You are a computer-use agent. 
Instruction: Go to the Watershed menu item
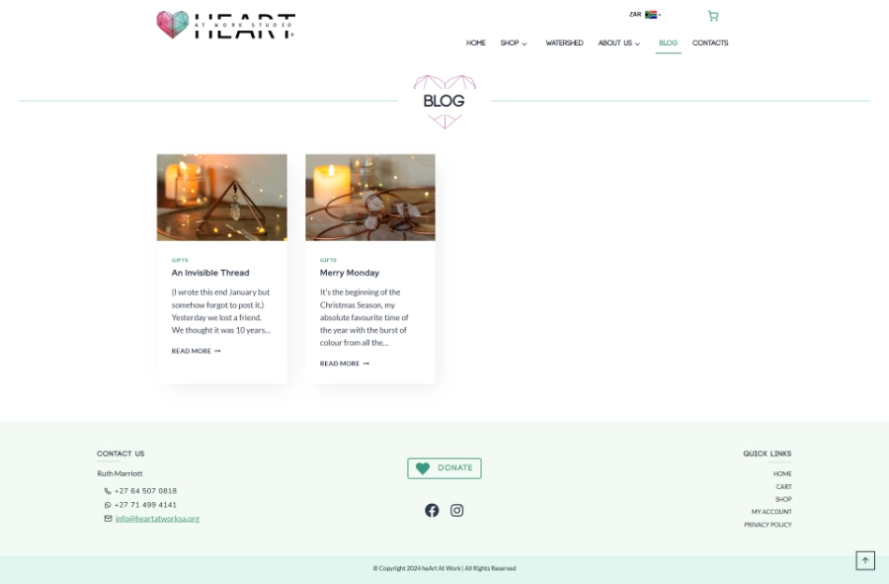tap(564, 43)
